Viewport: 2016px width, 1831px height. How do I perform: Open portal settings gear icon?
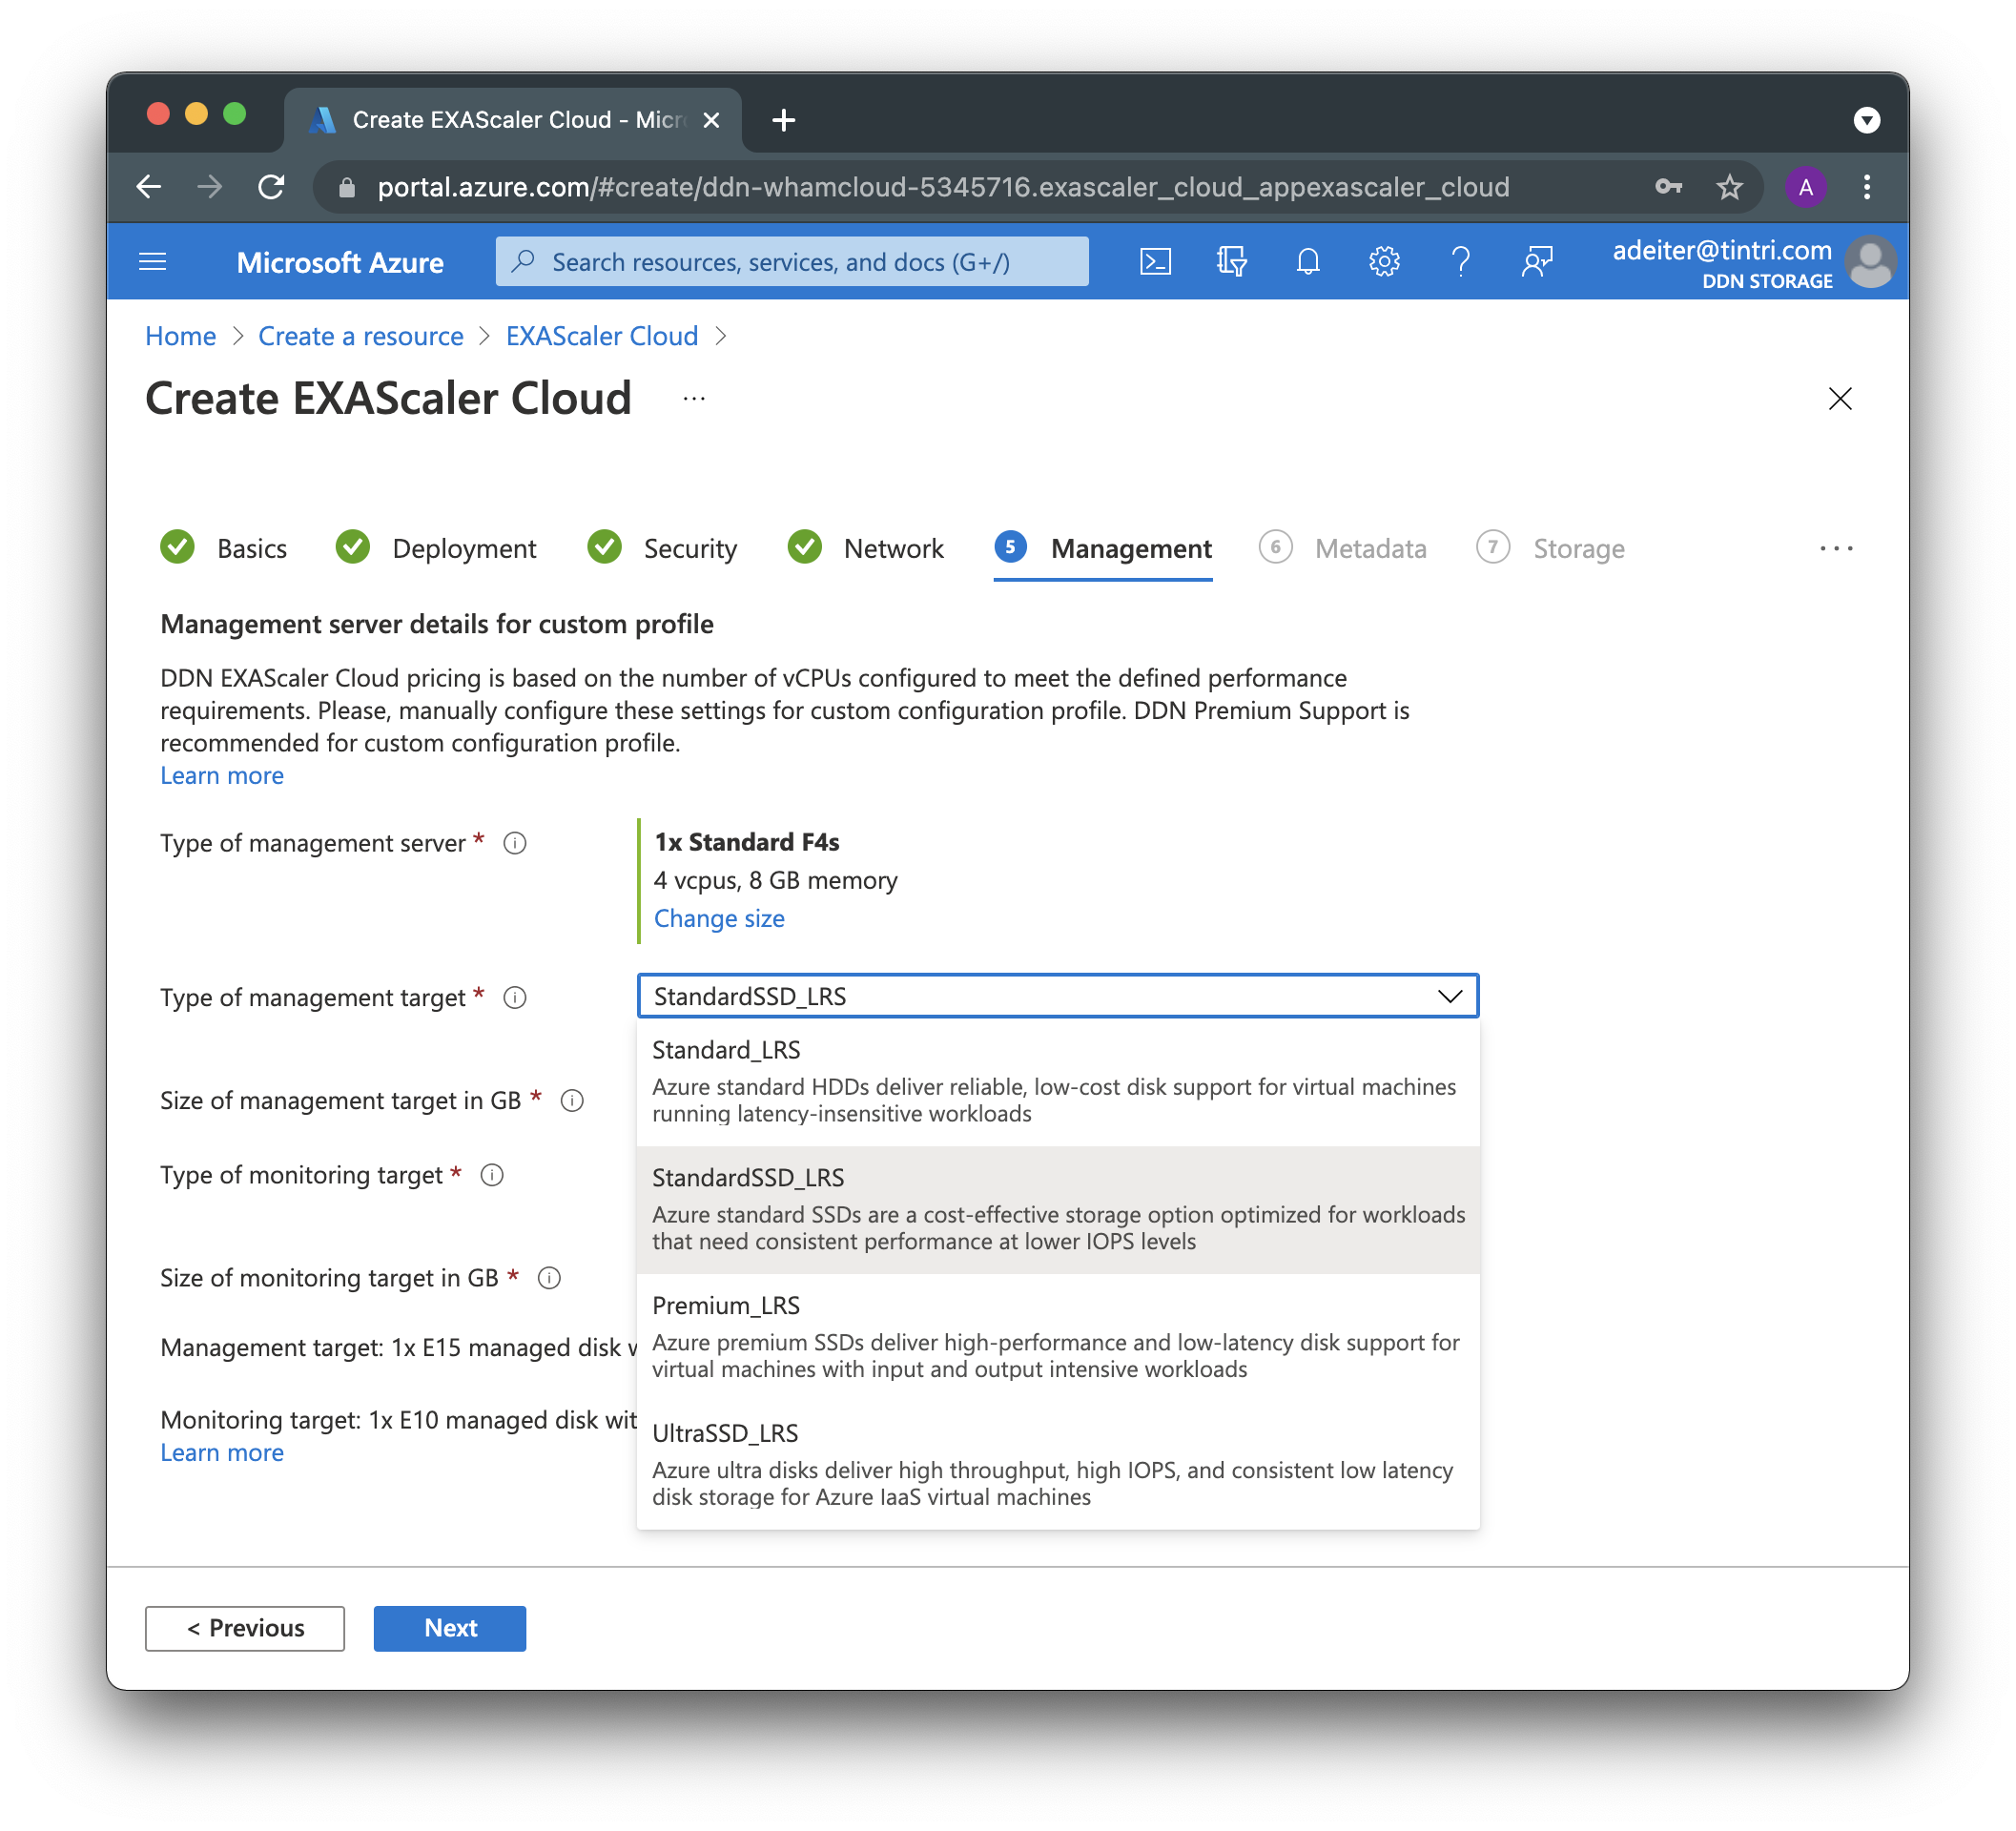pyautogui.click(x=1383, y=262)
